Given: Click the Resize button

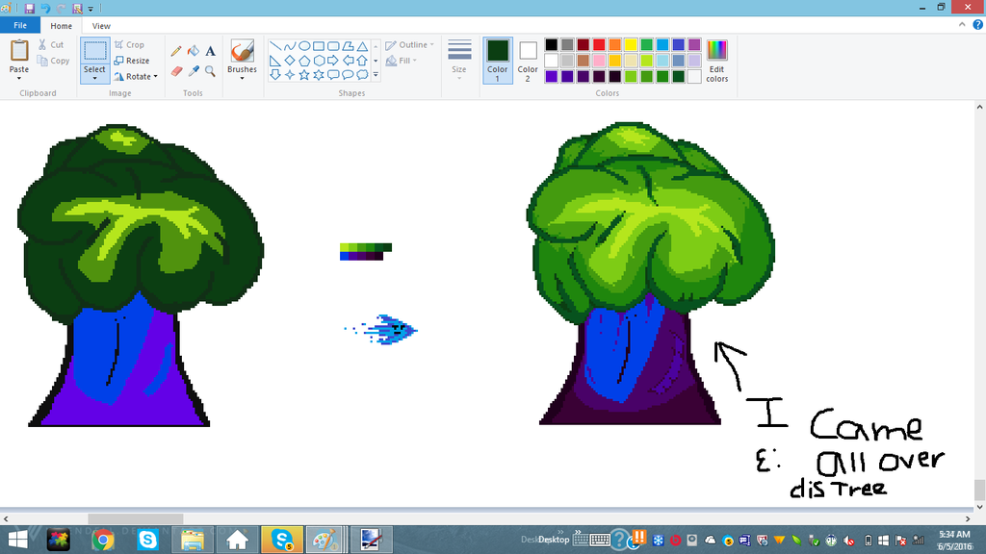Looking at the screenshot, I should tap(132, 61).
